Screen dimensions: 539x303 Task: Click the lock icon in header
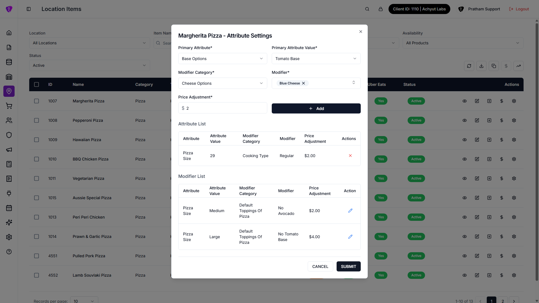point(381,9)
